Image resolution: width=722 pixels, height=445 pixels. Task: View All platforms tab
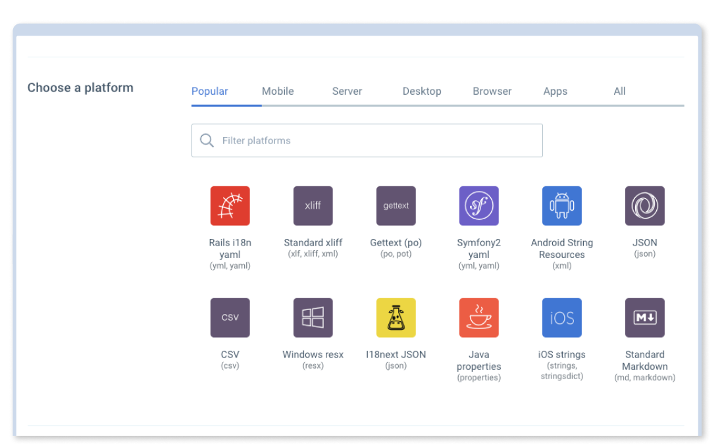619,92
